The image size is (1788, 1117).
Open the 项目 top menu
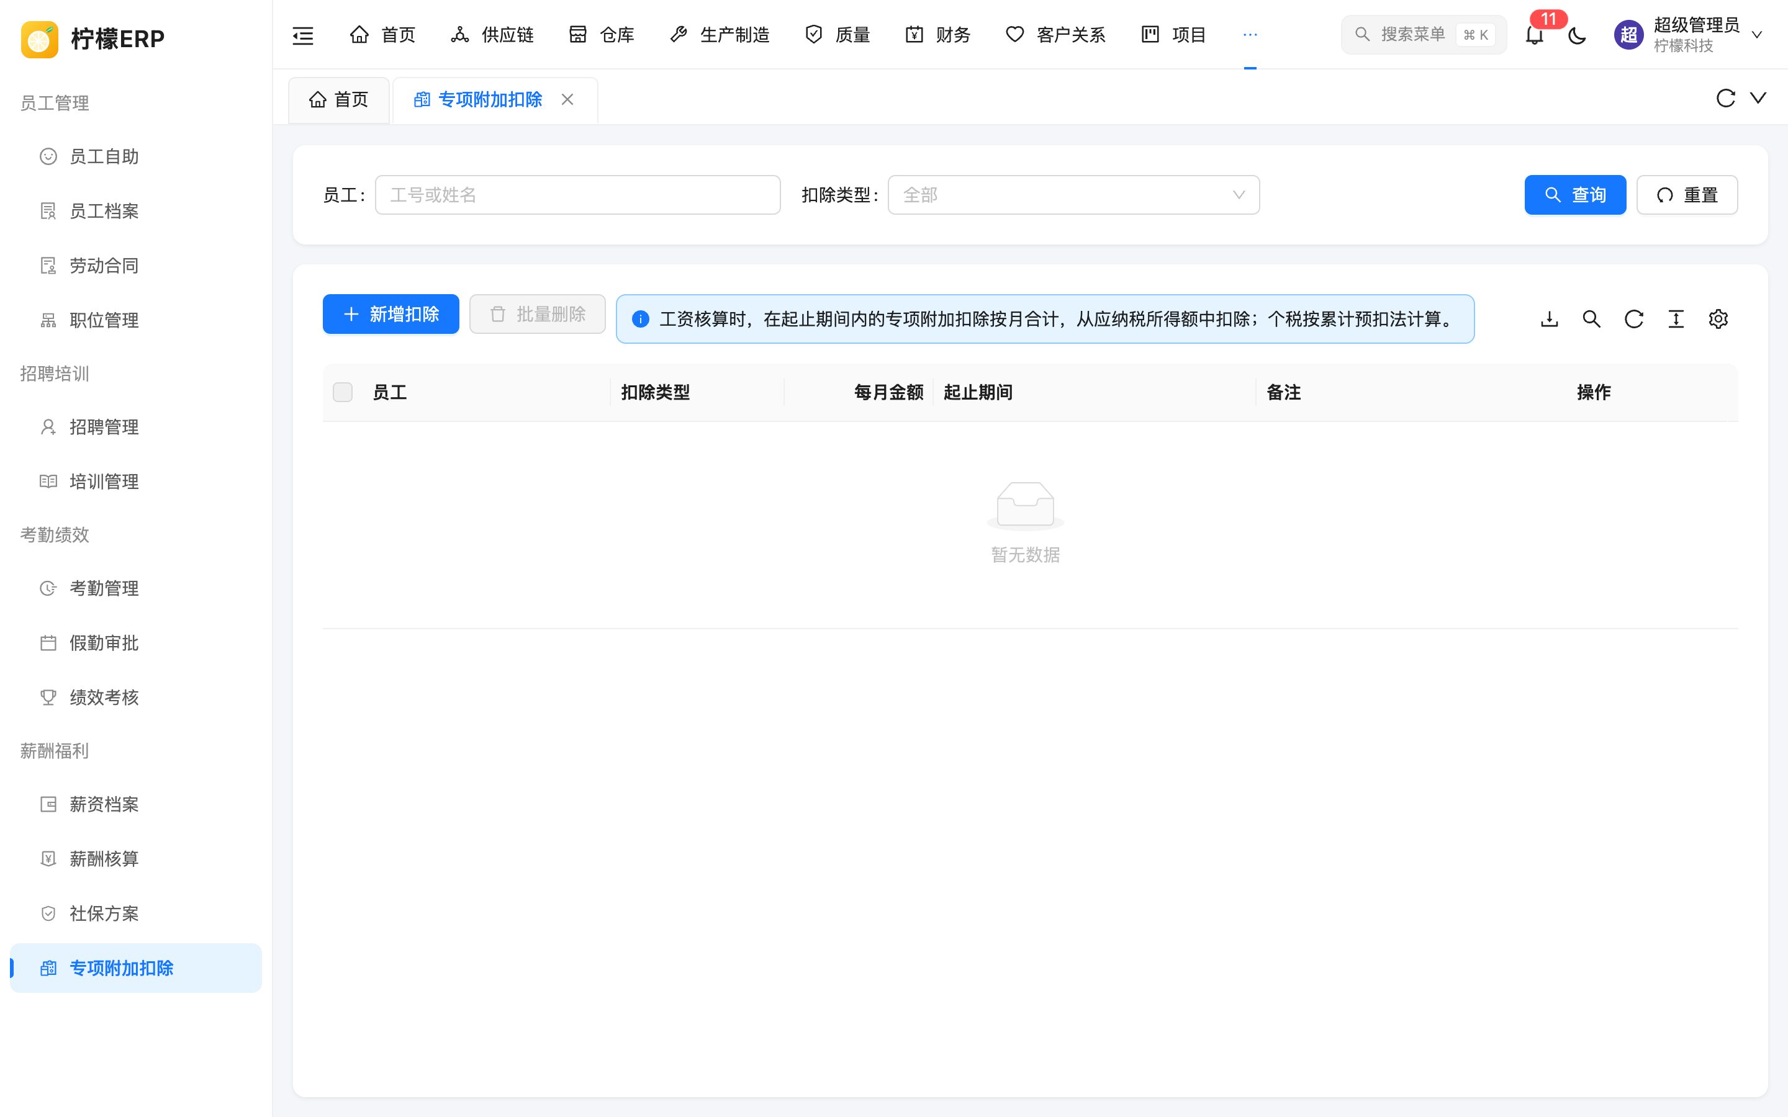[1173, 35]
